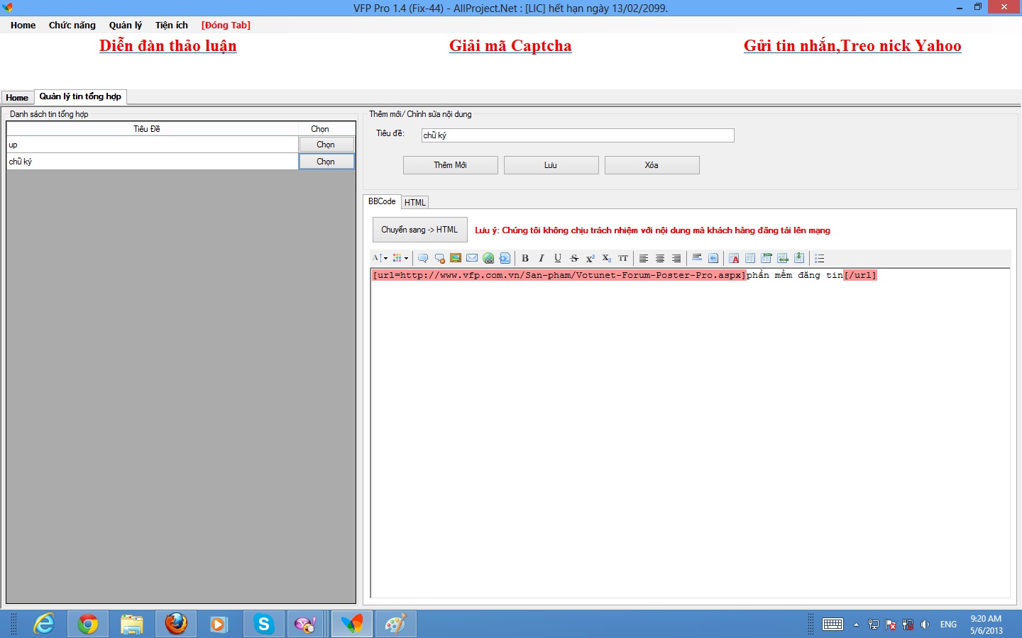The width and height of the screenshot is (1022, 638).
Task: Apply superscript formatting
Action: pos(590,258)
